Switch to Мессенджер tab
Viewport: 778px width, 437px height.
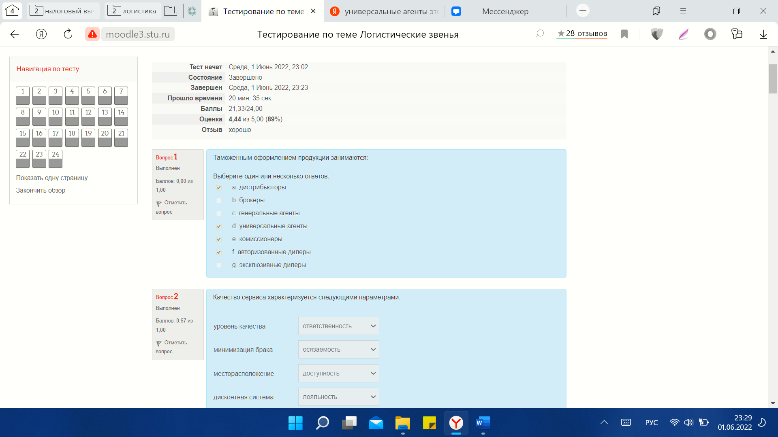[505, 11]
